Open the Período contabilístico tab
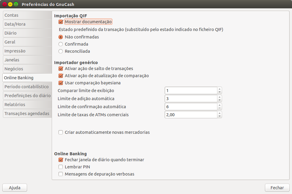The width and height of the screenshot is (292, 194). point(27,87)
